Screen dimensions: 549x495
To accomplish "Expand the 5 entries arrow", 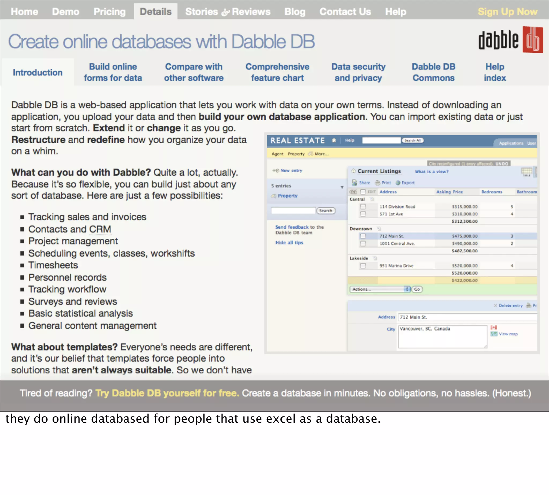I will tap(342, 187).
